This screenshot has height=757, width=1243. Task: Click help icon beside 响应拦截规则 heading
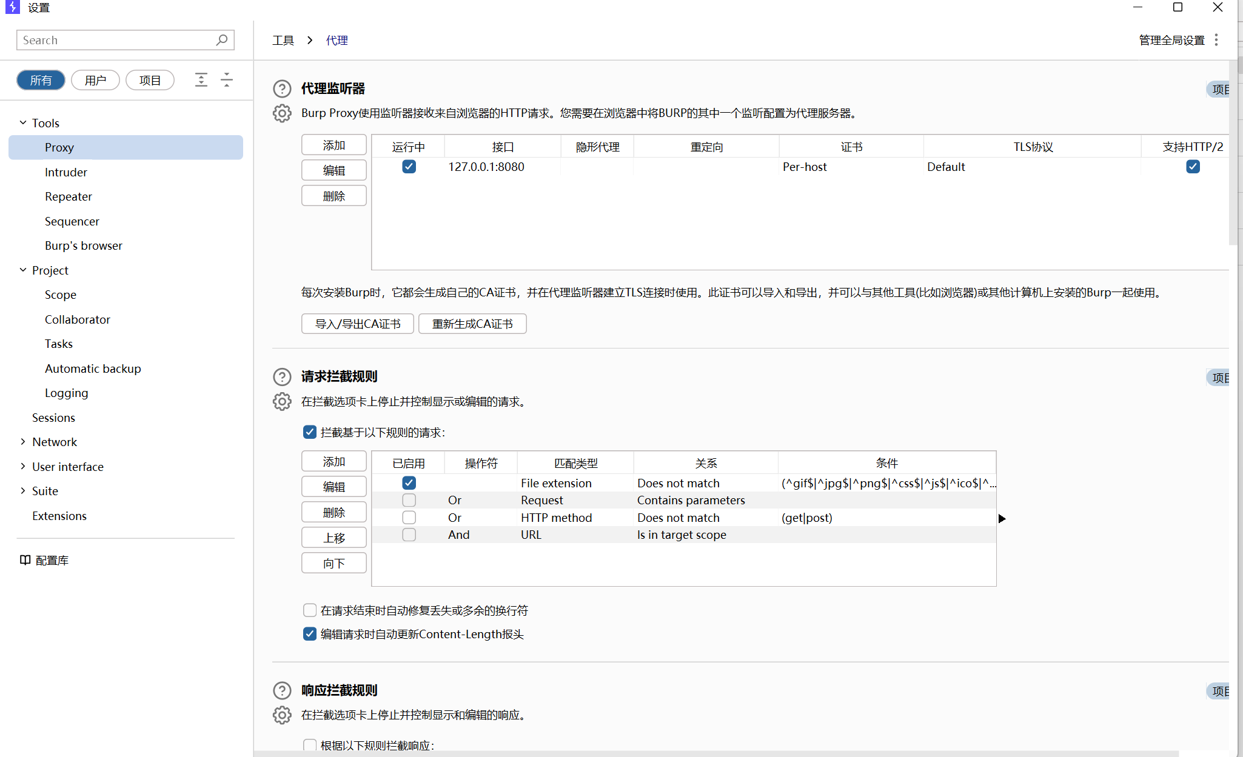(x=282, y=690)
